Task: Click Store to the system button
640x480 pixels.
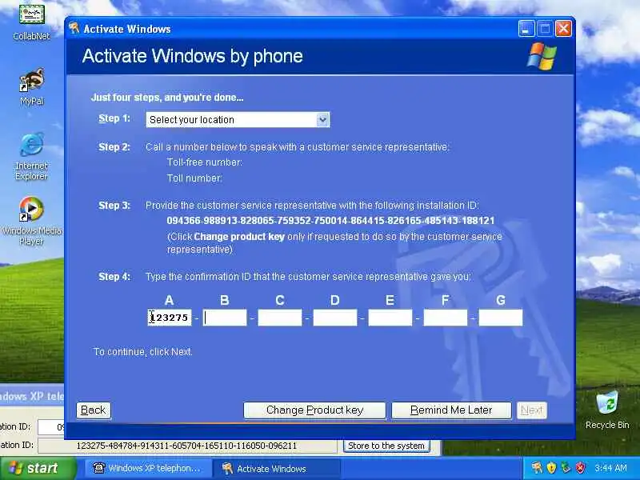Action: pyautogui.click(x=386, y=446)
